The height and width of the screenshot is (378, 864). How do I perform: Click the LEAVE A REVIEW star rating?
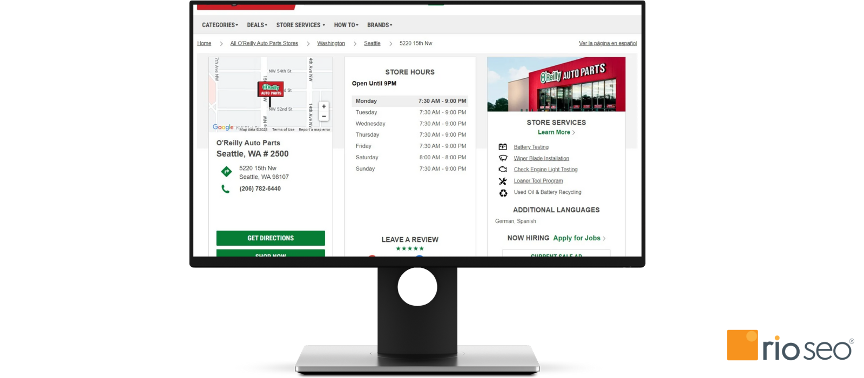(x=410, y=248)
